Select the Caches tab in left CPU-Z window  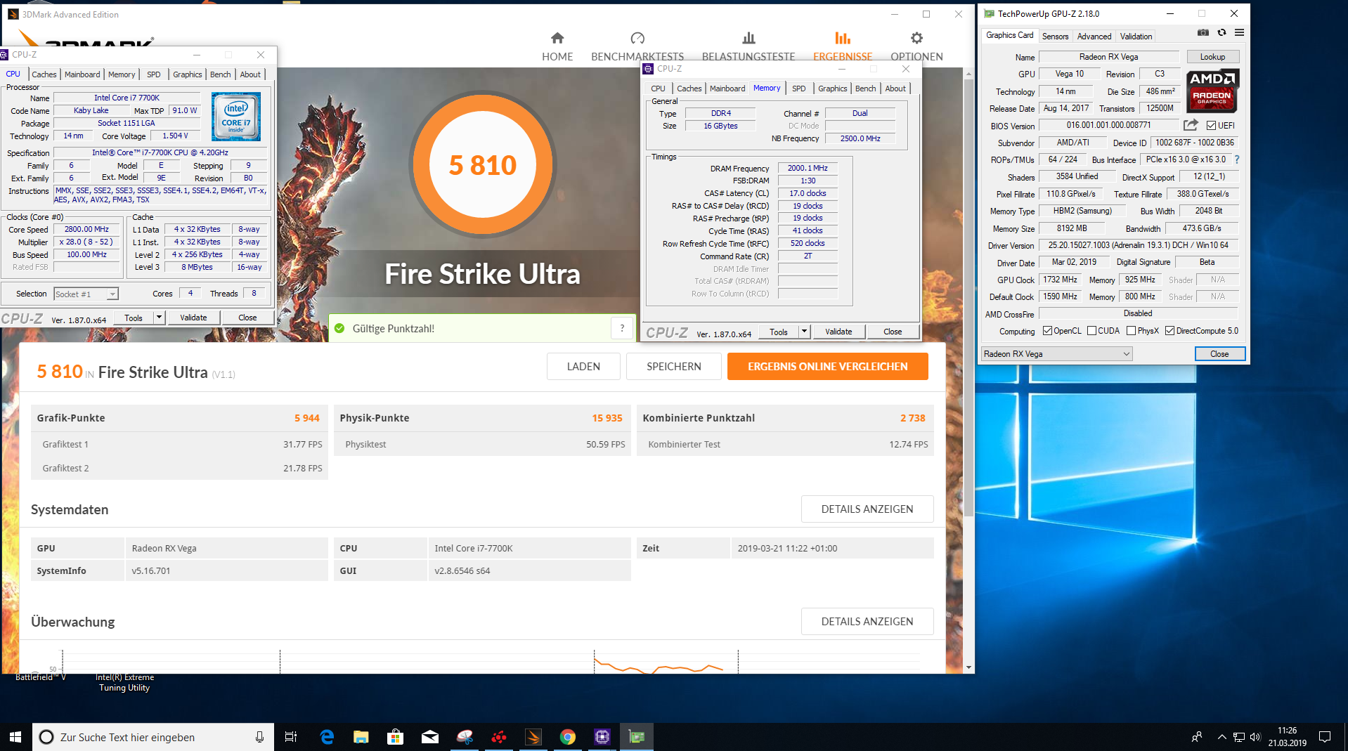[x=44, y=74]
